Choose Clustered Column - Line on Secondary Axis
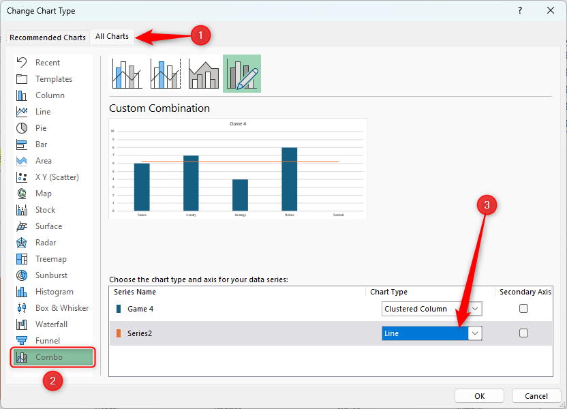The image size is (567, 409). click(x=166, y=74)
